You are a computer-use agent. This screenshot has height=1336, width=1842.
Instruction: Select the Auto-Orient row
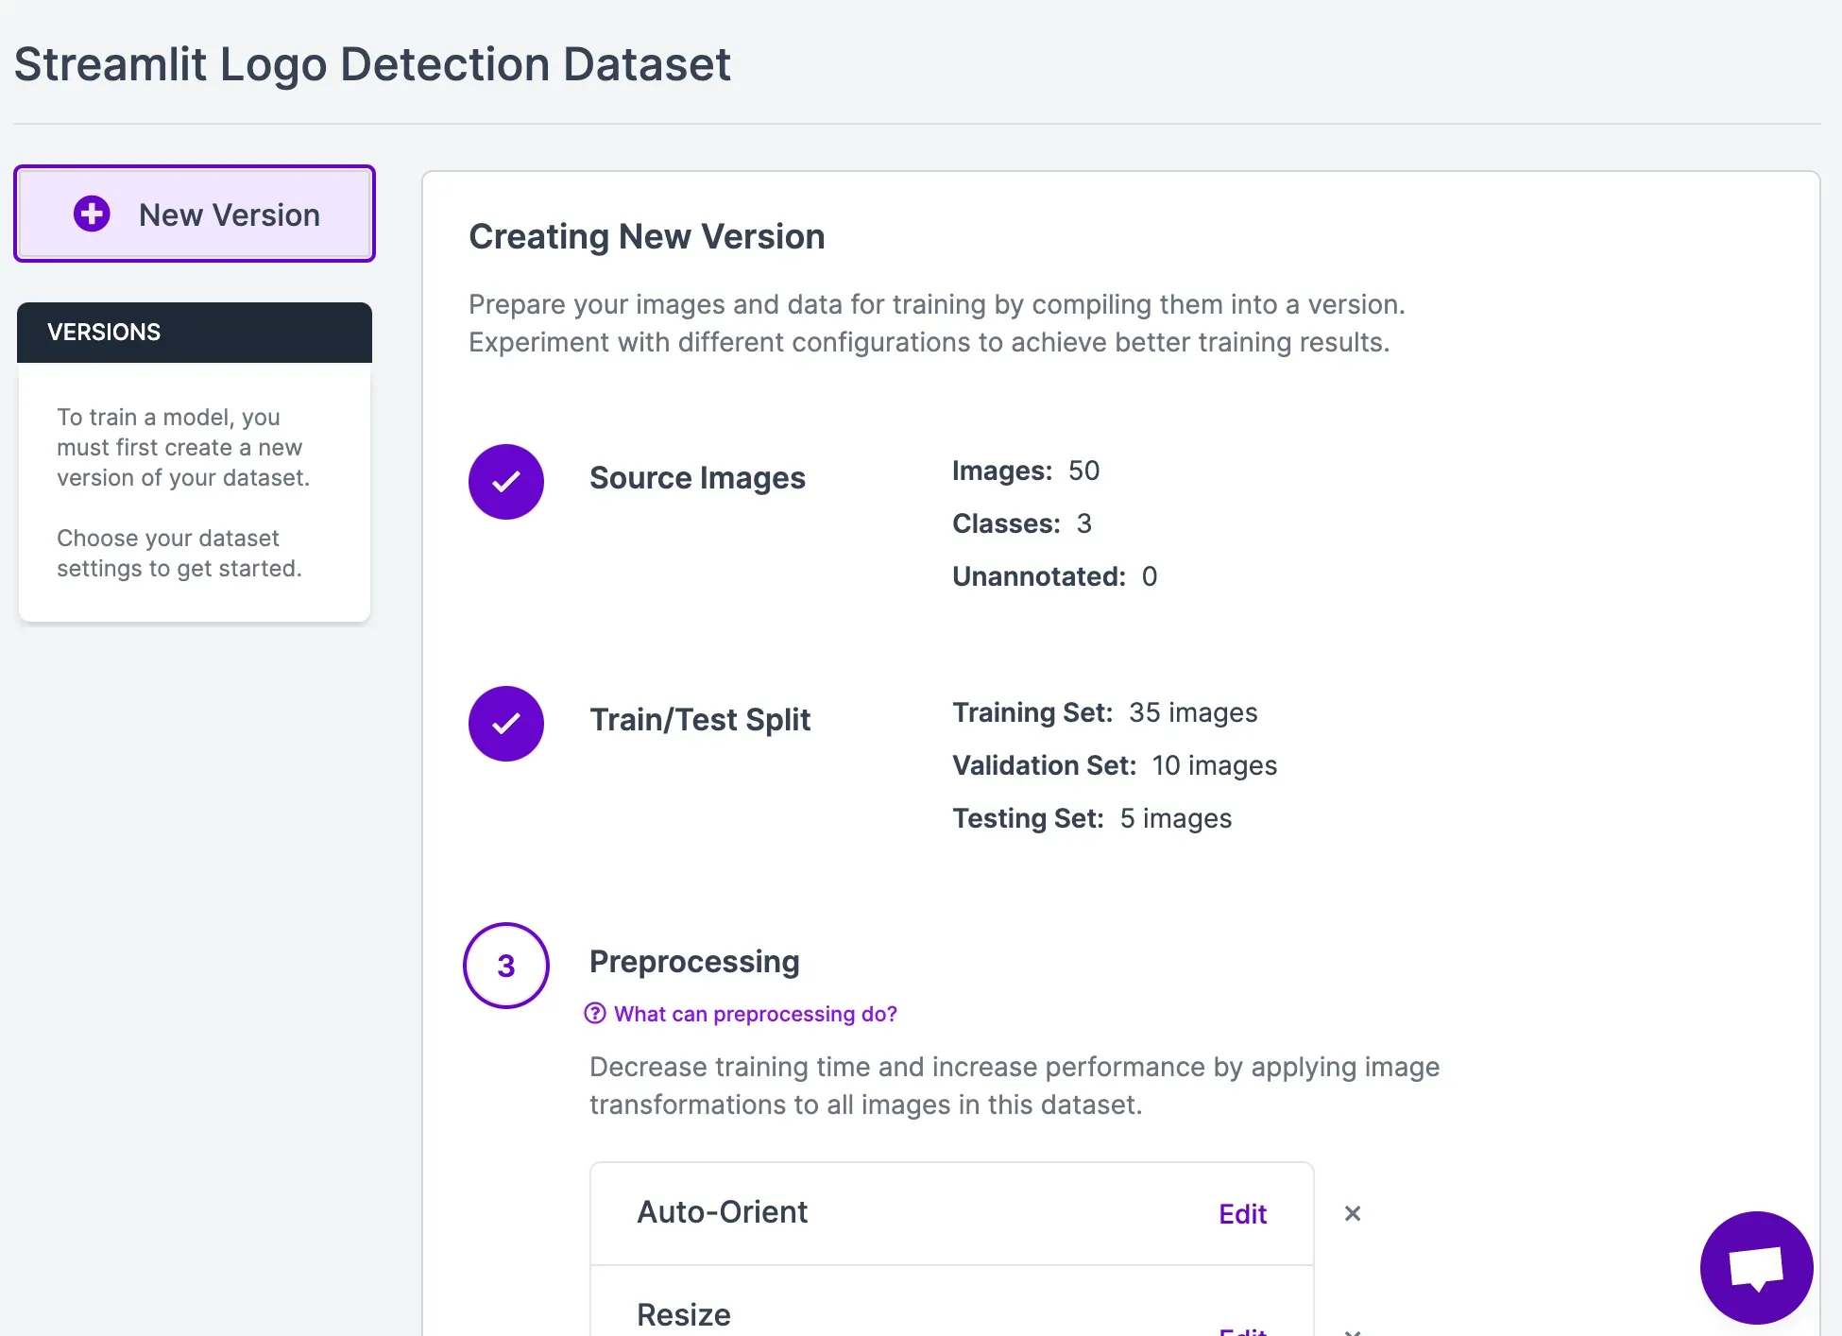[x=723, y=1212]
